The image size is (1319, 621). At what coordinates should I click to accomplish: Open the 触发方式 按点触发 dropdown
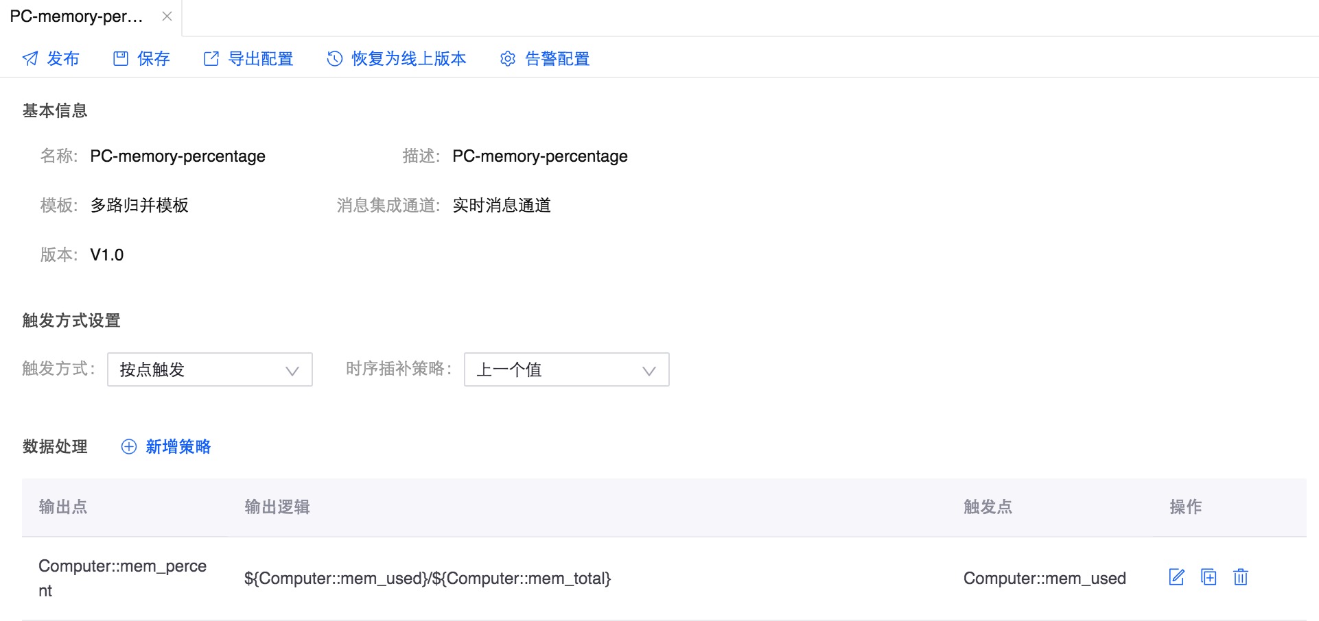pyautogui.click(x=210, y=369)
